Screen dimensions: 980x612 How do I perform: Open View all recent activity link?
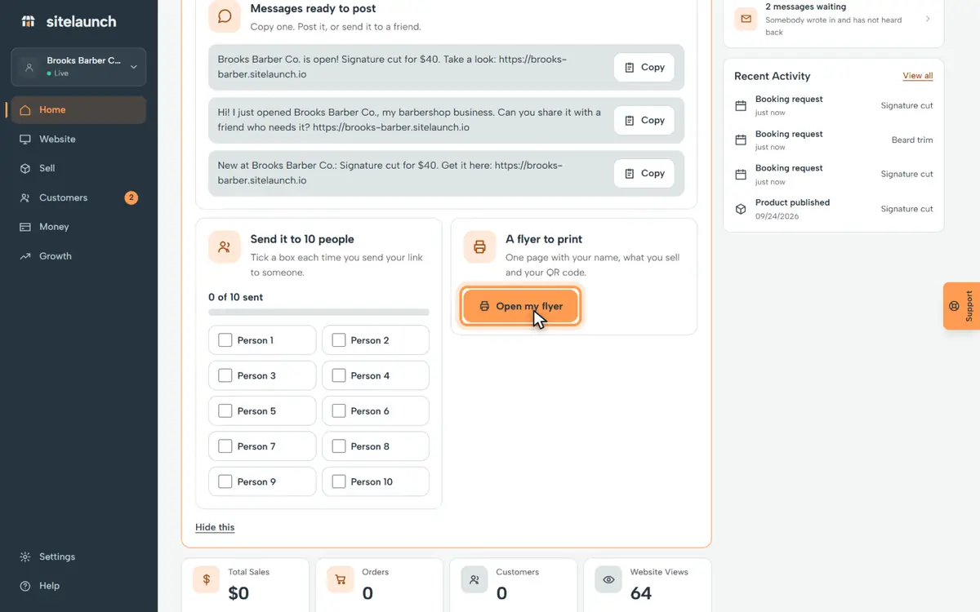(x=918, y=76)
